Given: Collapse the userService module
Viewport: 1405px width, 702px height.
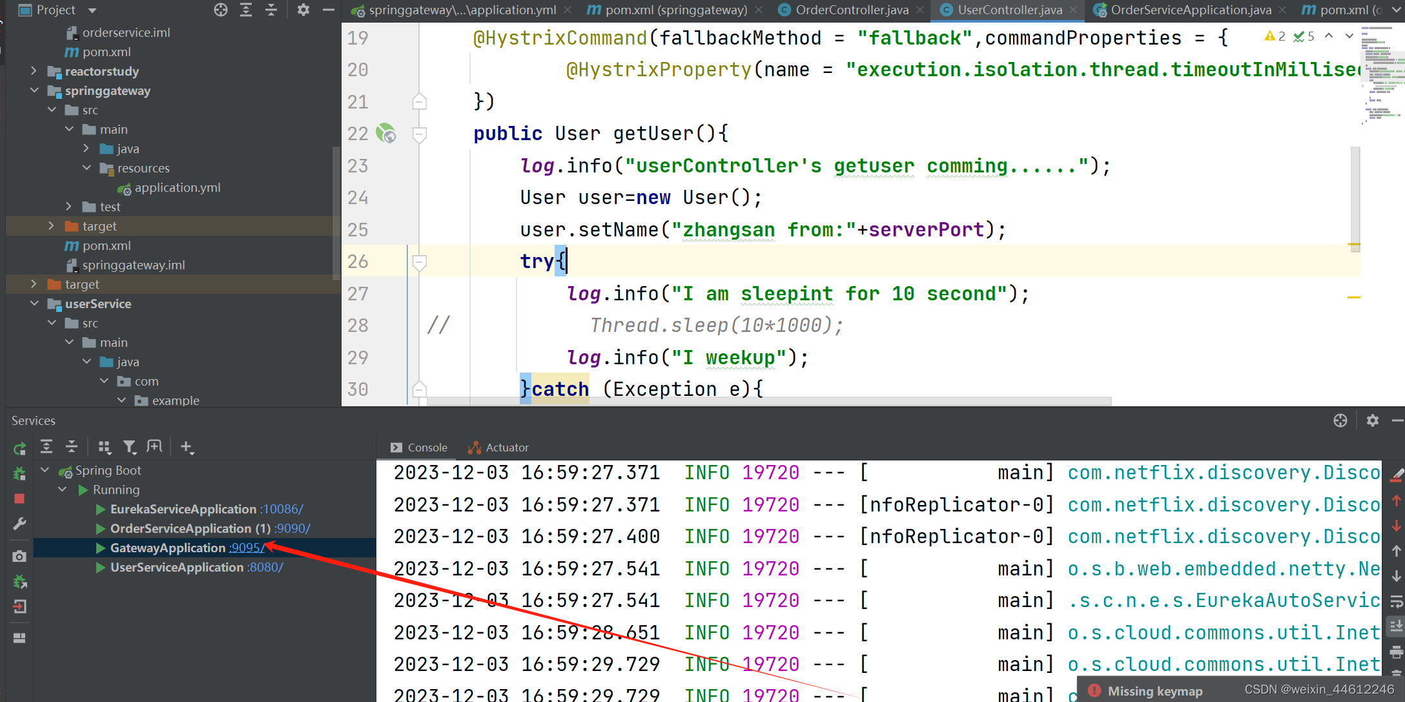Looking at the screenshot, I should (34, 304).
